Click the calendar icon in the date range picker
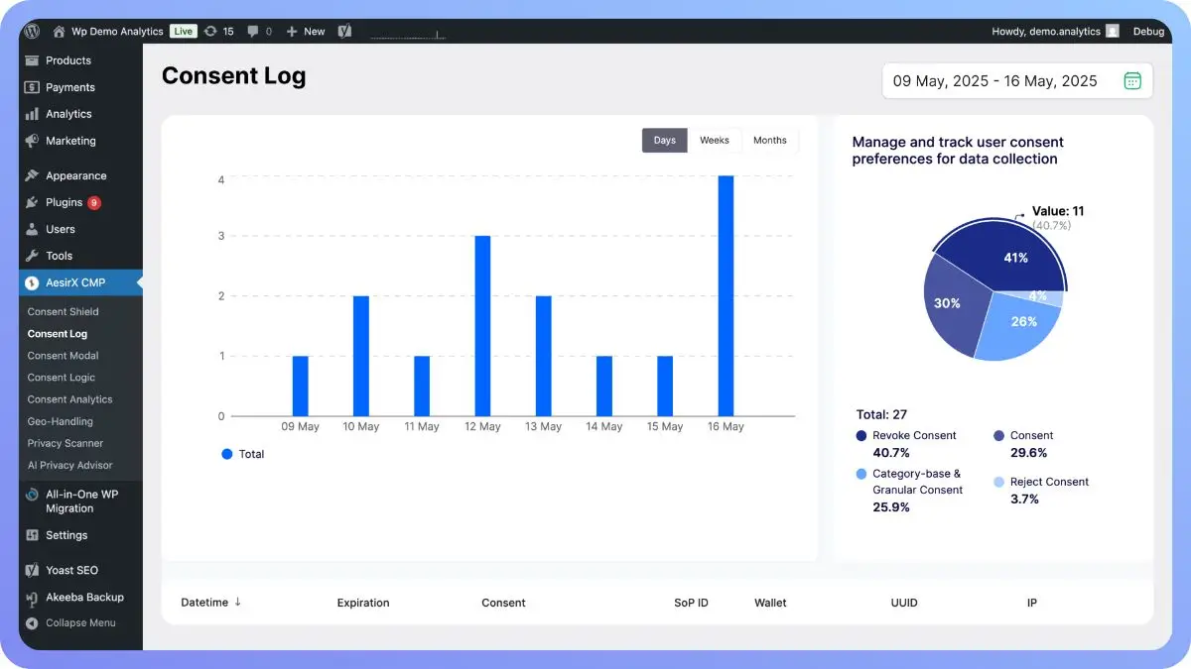 1132,80
